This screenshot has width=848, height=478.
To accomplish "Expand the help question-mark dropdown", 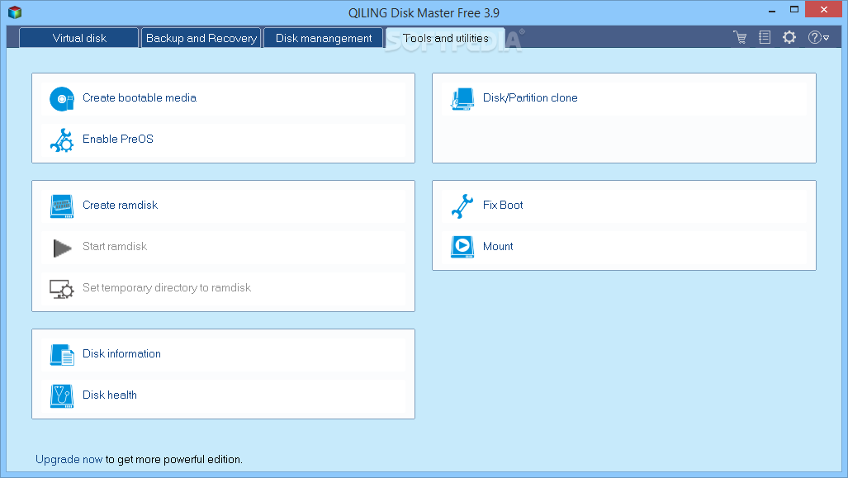I will 818,37.
